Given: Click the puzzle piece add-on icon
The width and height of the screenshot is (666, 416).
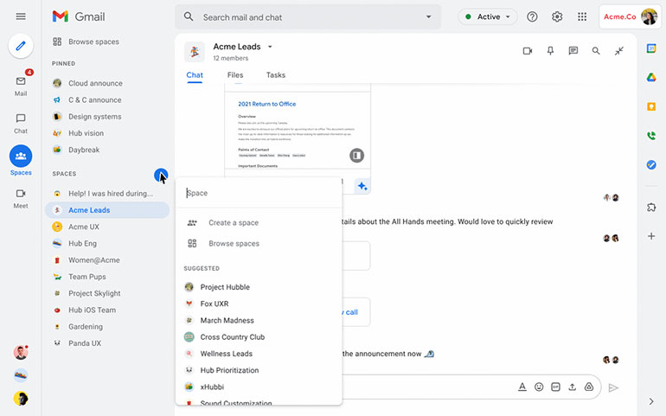Looking at the screenshot, I should pyautogui.click(x=651, y=207).
